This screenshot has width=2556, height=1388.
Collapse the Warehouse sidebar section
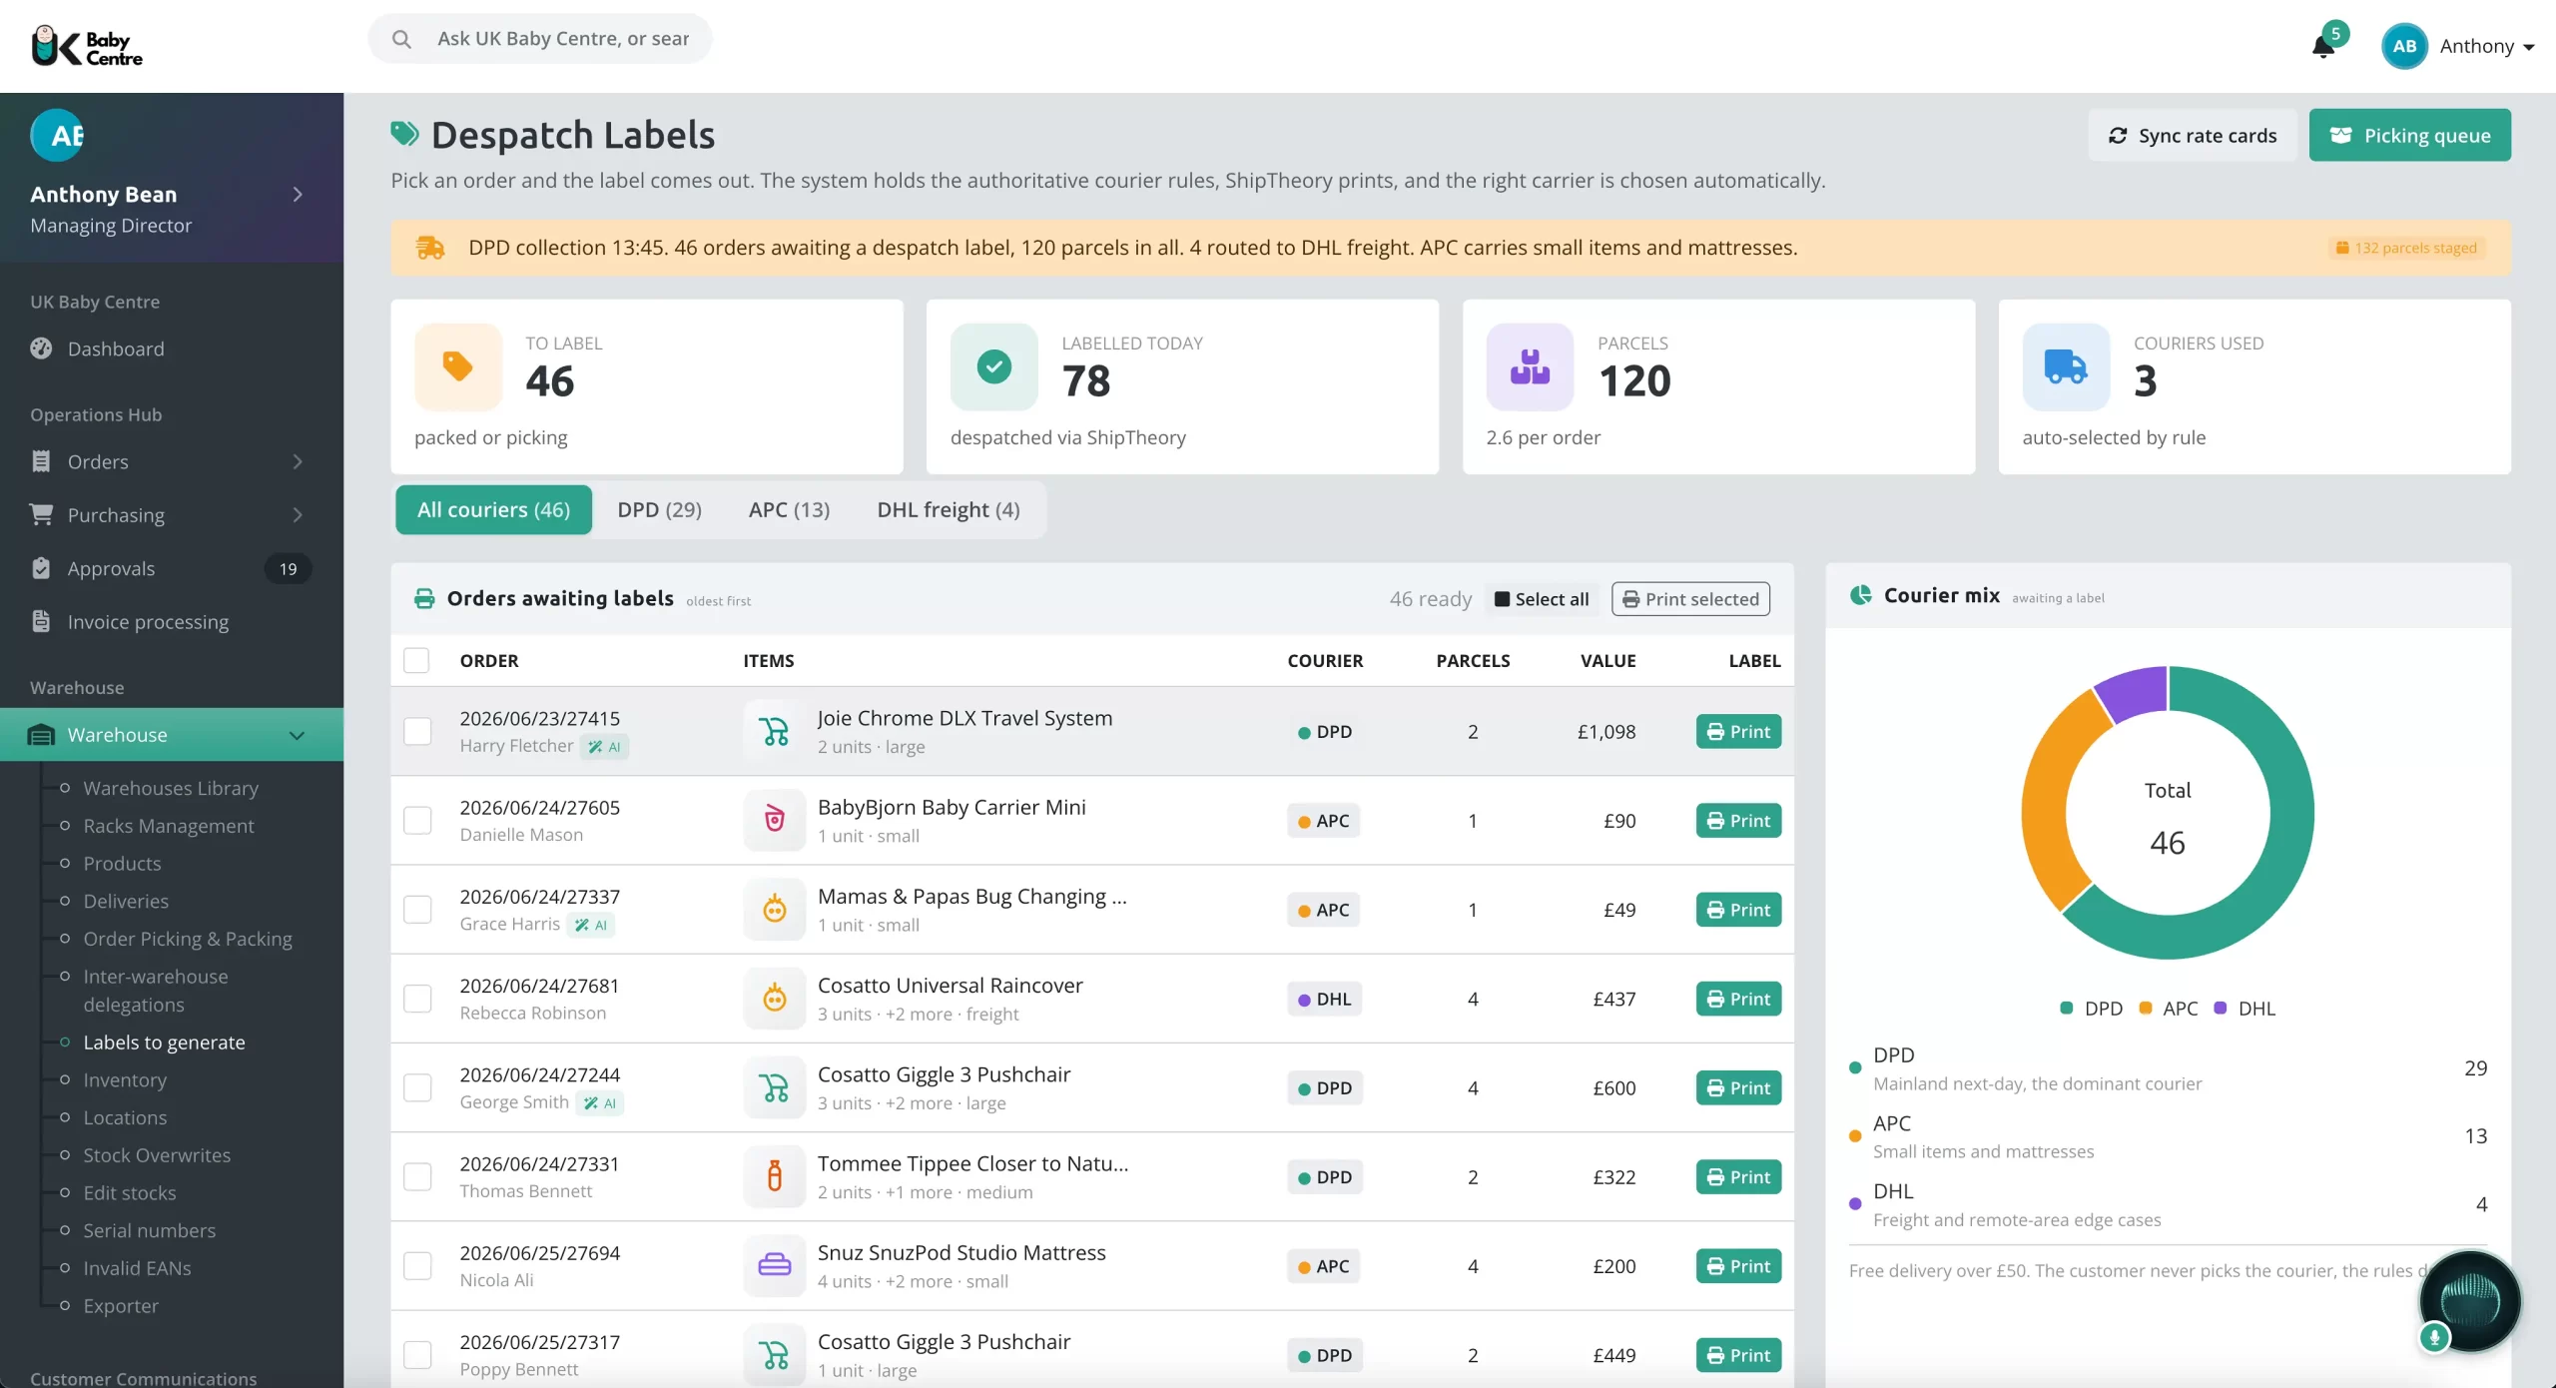click(x=172, y=735)
